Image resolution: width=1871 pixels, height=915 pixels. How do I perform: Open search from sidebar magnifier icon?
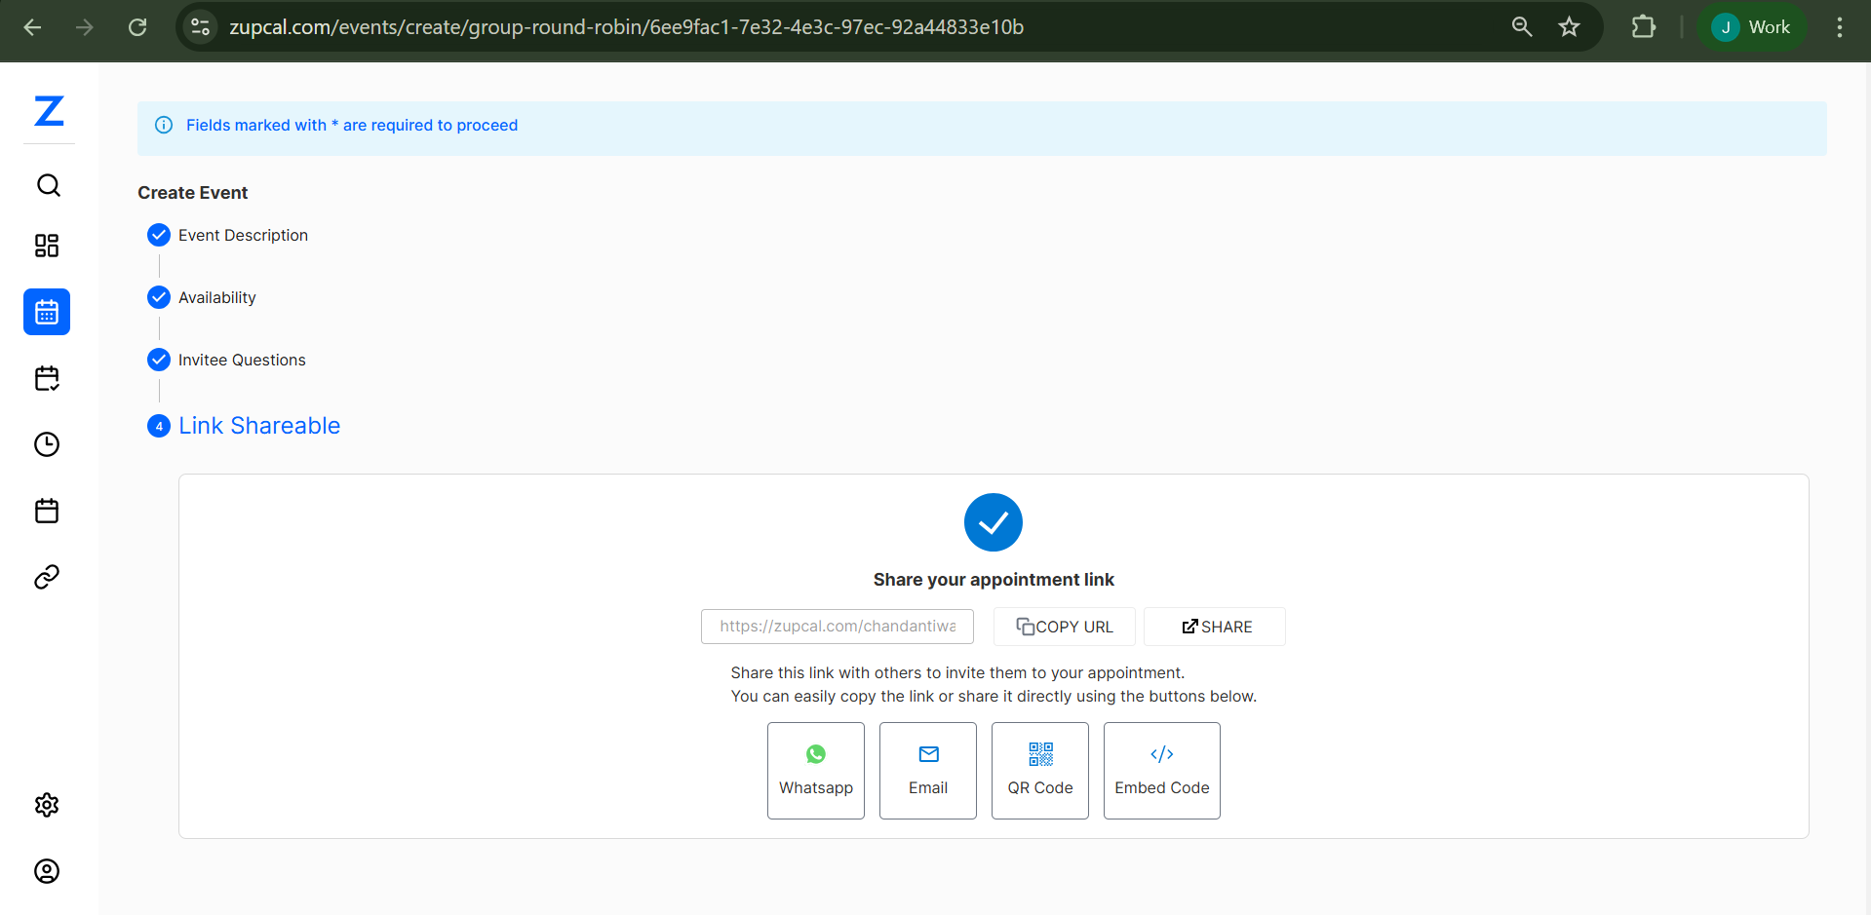tap(48, 185)
